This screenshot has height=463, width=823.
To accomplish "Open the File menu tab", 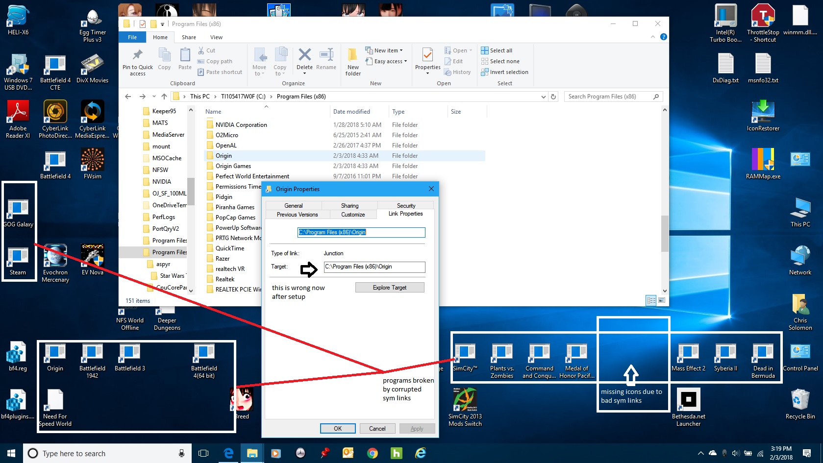I will 132,37.
